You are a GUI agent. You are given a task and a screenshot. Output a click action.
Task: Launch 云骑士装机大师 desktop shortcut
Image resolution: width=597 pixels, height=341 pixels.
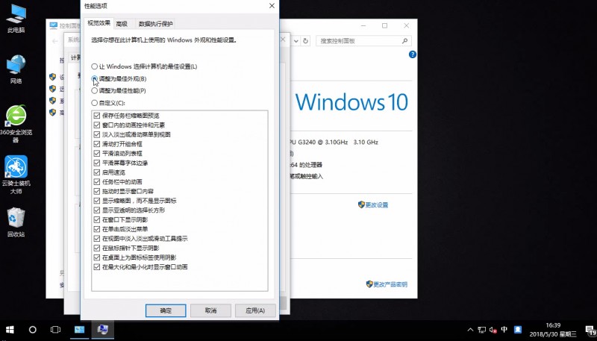click(16, 175)
